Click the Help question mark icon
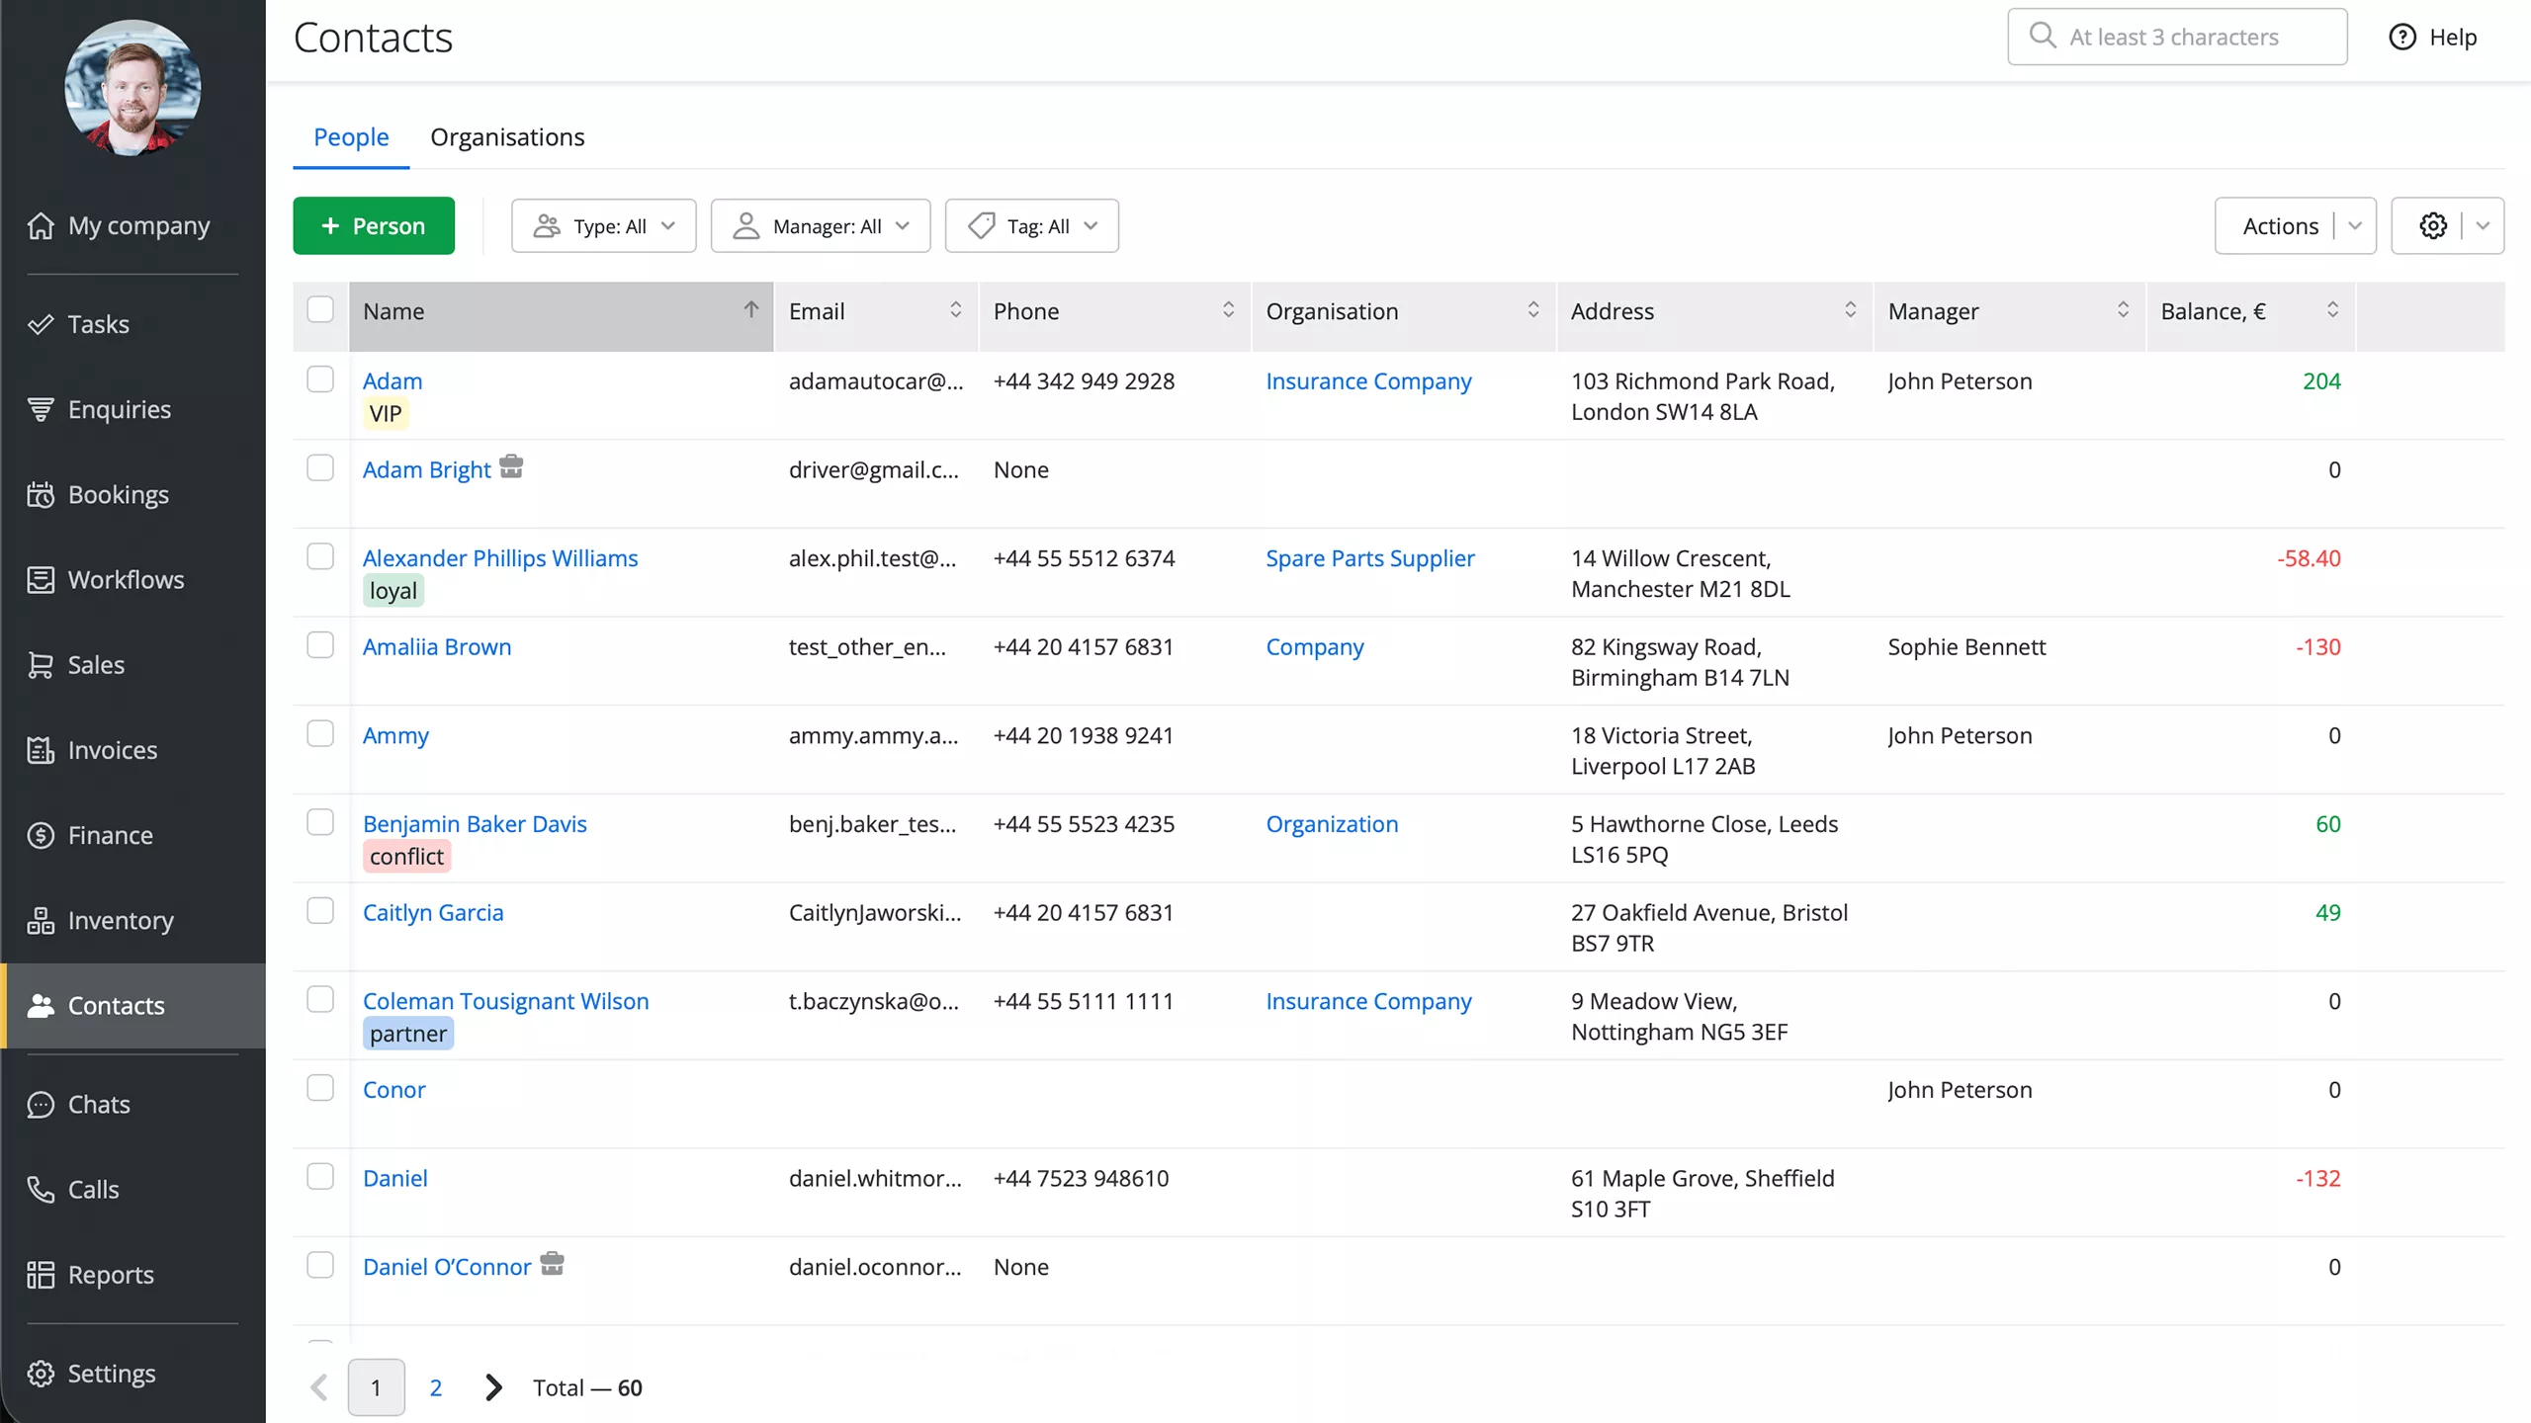The height and width of the screenshot is (1423, 2531). [x=2401, y=38]
